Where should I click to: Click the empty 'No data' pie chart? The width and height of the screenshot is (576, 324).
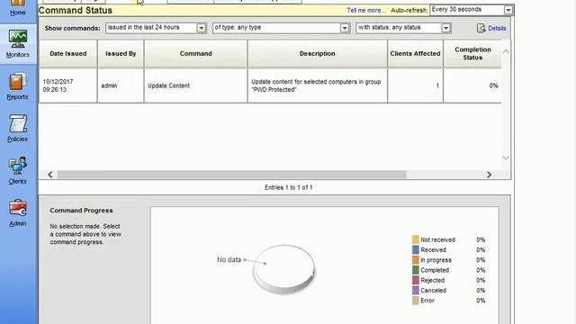pos(284,269)
